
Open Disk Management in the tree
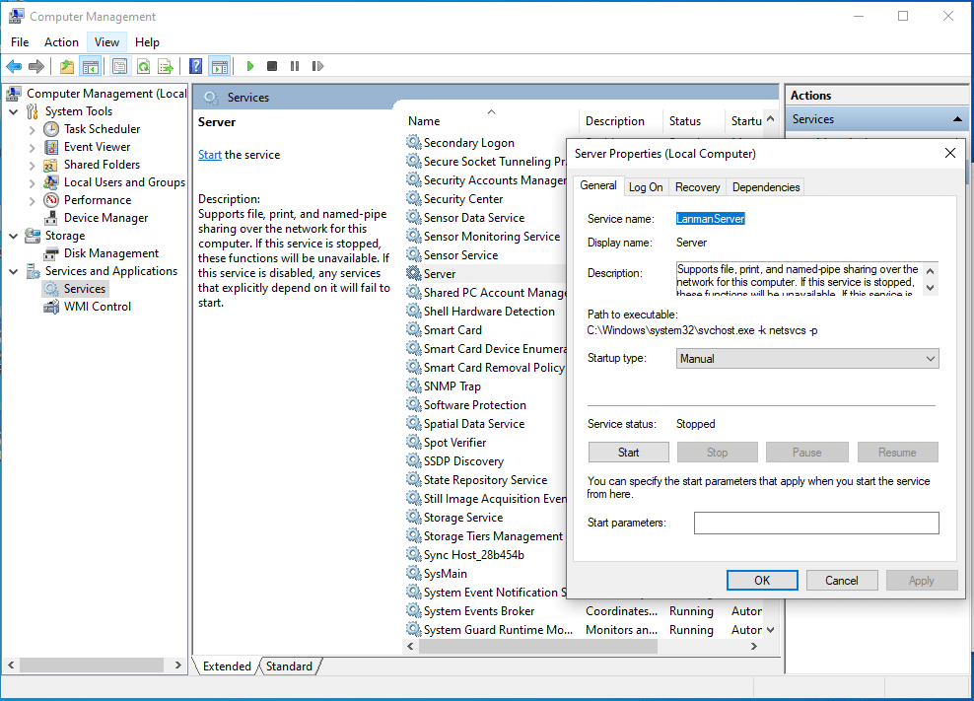[111, 253]
